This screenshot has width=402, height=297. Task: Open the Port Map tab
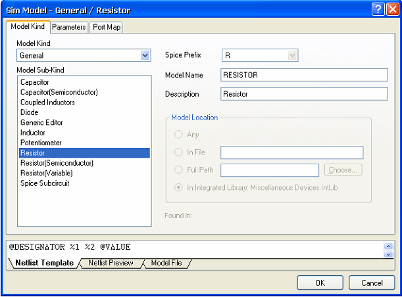click(x=106, y=27)
